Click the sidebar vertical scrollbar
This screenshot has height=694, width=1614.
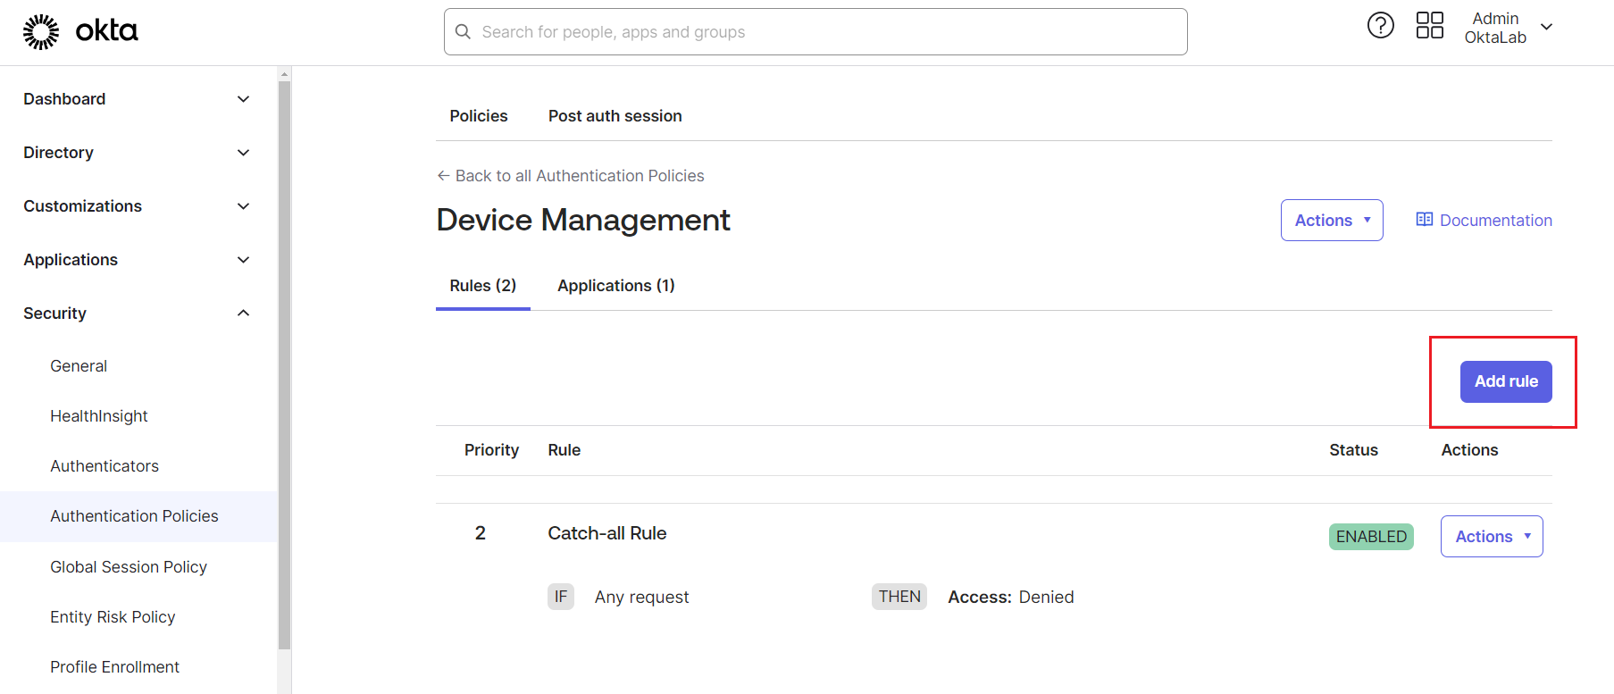click(284, 357)
